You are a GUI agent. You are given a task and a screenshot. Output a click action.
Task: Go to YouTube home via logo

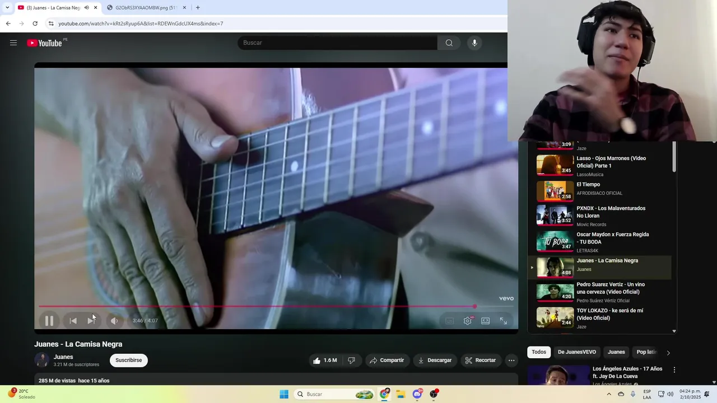(45, 43)
